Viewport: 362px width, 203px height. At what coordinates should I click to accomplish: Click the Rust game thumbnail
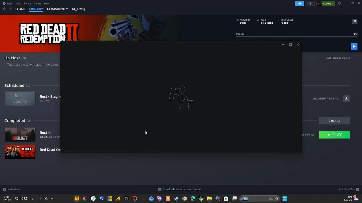click(20, 134)
